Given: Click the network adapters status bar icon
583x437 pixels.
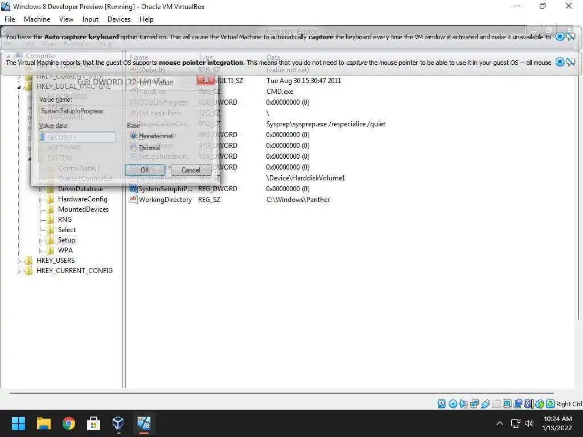Looking at the screenshot, I should 474,403.
